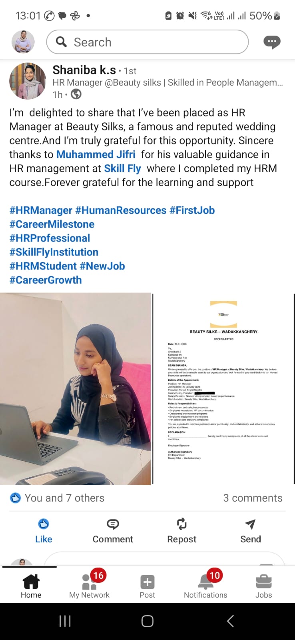The image size is (295, 640).
Task: Tap inside the Search field
Action: pos(147,42)
